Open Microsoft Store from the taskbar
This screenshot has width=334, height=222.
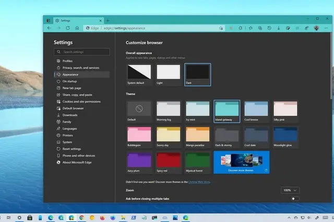click(30, 217)
